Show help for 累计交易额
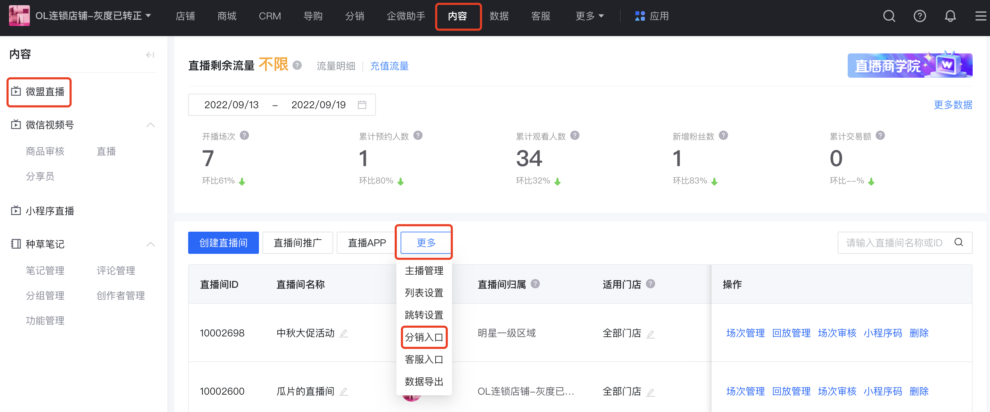The width and height of the screenshot is (990, 412). click(x=880, y=136)
